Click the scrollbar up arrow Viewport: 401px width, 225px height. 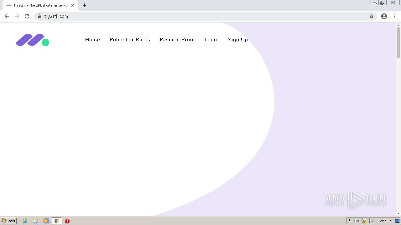398,25
